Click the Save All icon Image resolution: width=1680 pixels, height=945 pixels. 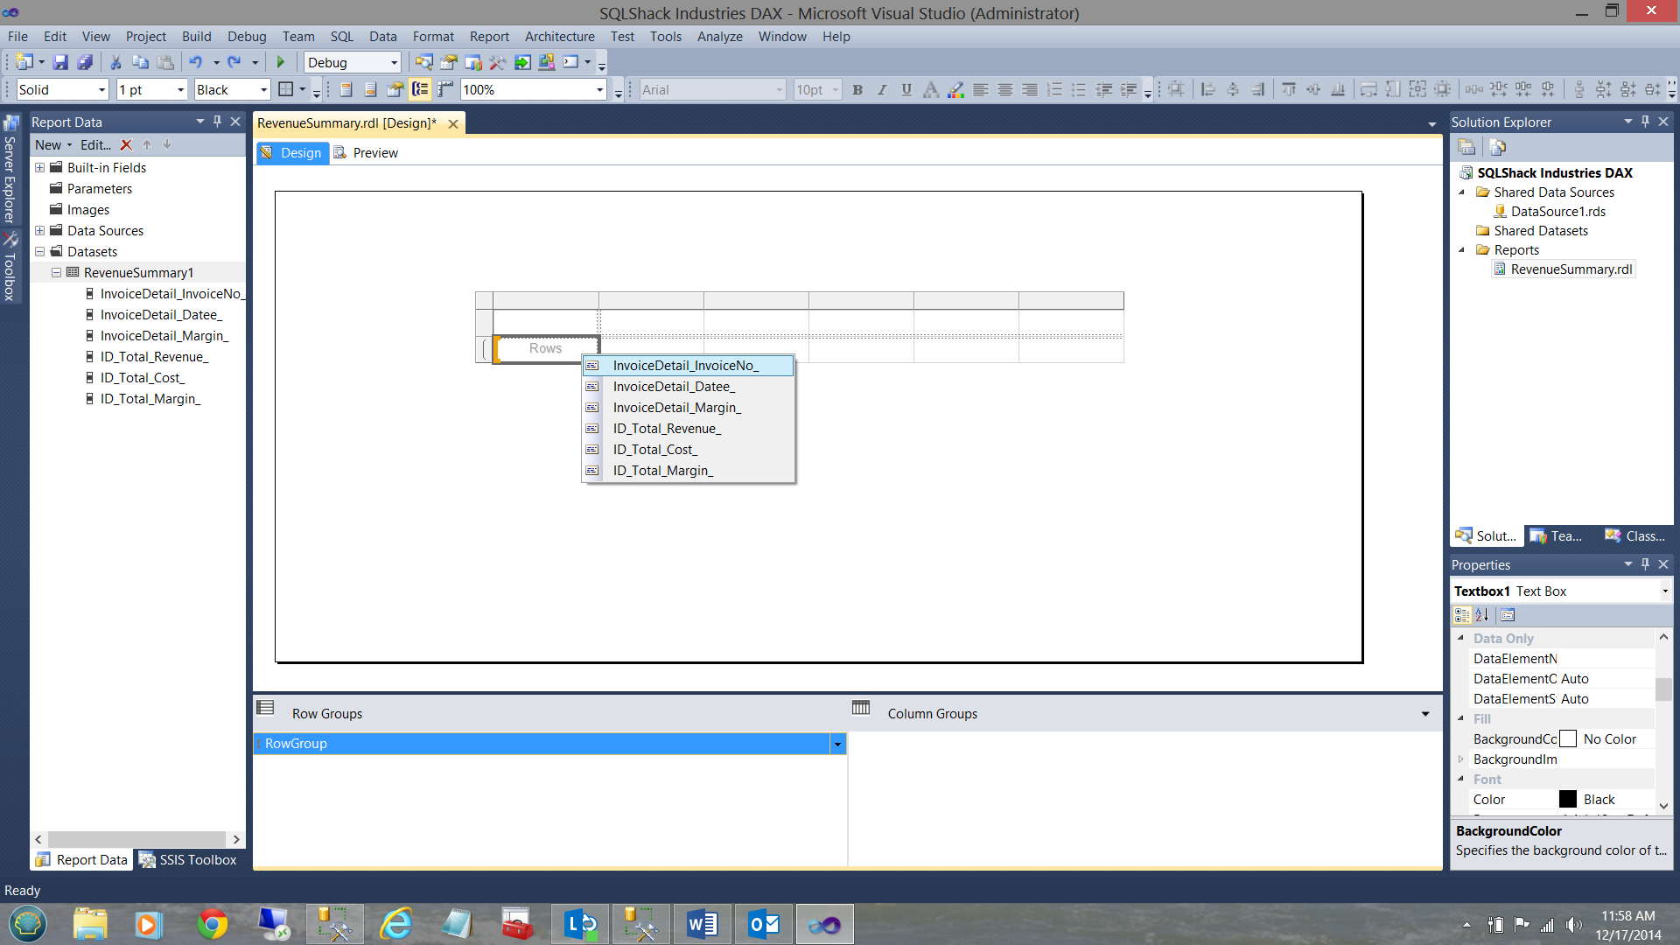coord(85,62)
